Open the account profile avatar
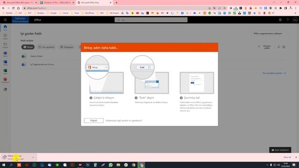This screenshot has width=299, height=168. pos(295,20)
